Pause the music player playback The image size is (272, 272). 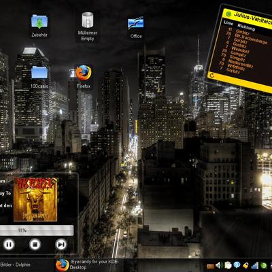pos(9,244)
